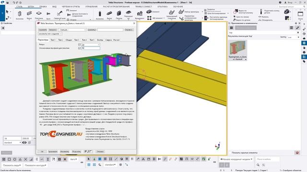Click the Help button in dialog
307x172 pixels.
[129, 30]
